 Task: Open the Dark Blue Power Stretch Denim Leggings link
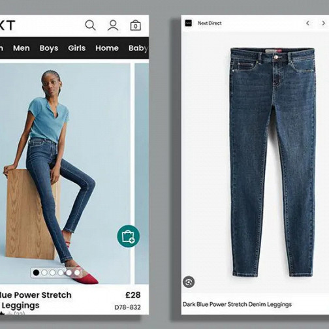pyautogui.click(x=237, y=304)
